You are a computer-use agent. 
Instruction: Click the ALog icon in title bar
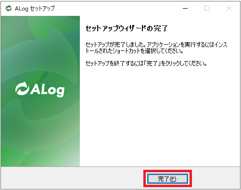point(9,8)
